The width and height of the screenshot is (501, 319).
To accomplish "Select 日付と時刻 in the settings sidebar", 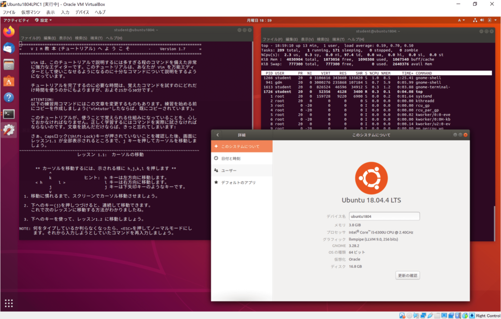I will tap(231, 158).
